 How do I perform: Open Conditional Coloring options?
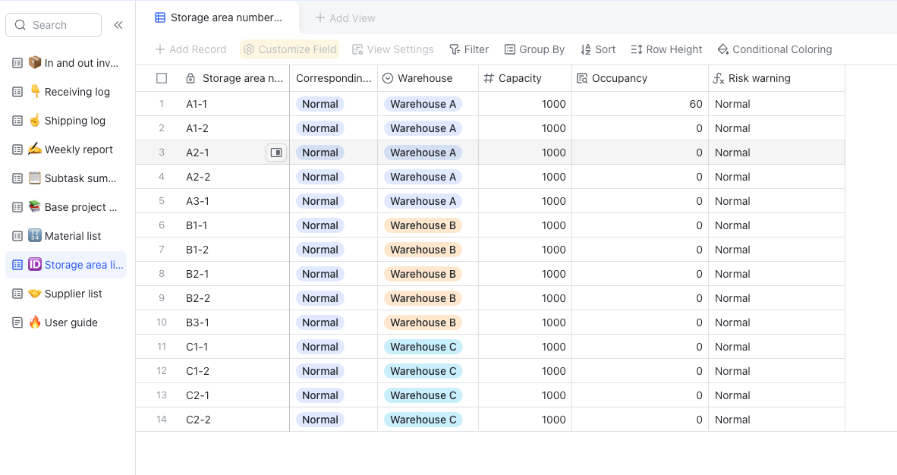coord(775,49)
